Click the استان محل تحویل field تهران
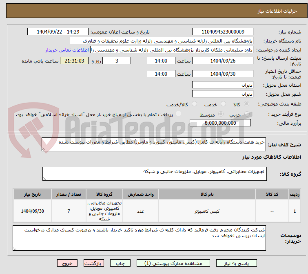 tap(223, 85)
